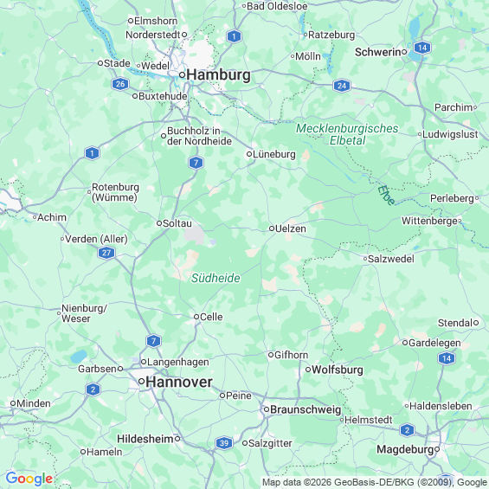Screen dimensions: 489x489
Task: Click the Map data attribution text
Action: click(375, 482)
